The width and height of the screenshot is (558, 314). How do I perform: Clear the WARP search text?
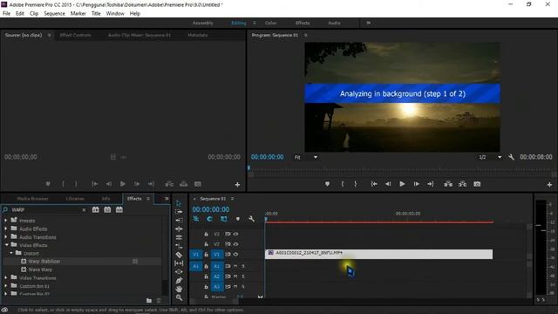[x=84, y=210]
